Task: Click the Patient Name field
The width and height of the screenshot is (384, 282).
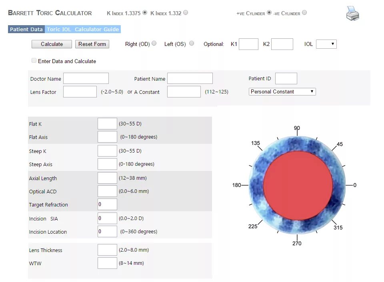Action: pos(190,78)
